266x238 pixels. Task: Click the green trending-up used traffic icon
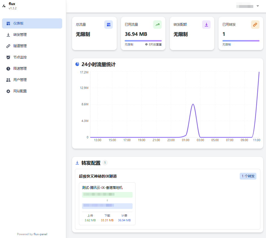[157, 25]
